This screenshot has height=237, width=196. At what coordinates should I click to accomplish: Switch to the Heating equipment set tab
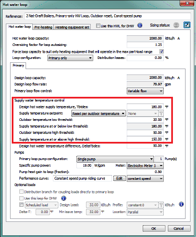[x=72, y=27]
